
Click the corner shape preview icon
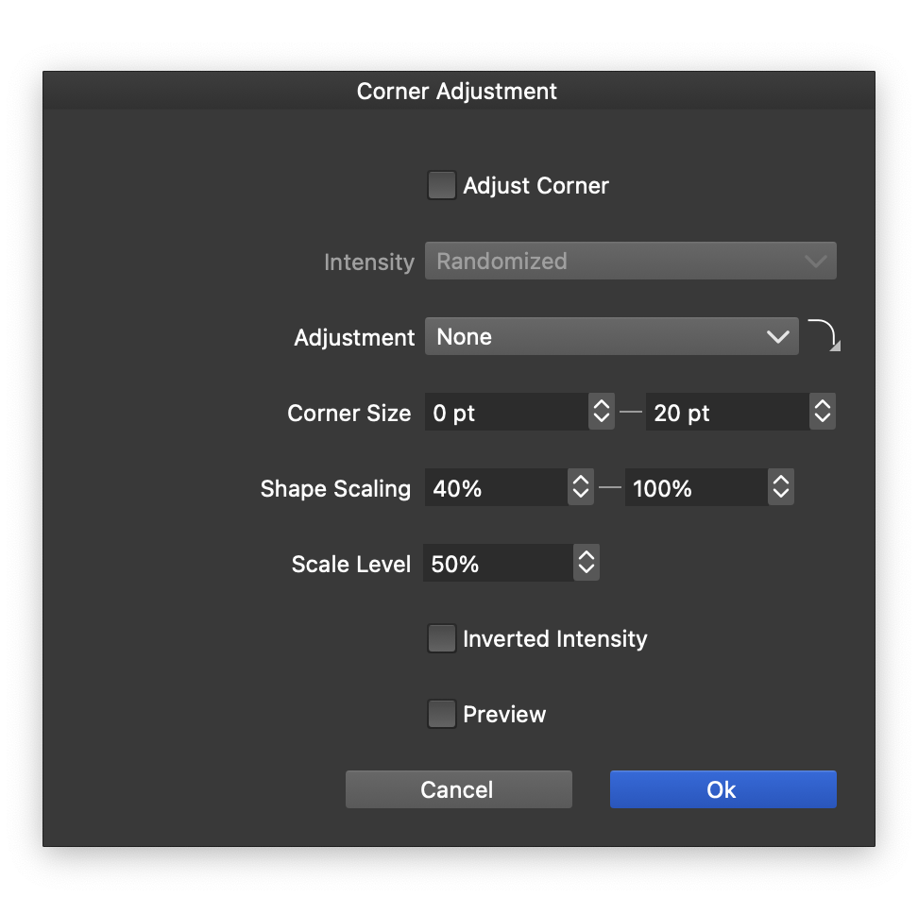pyautogui.click(x=824, y=335)
